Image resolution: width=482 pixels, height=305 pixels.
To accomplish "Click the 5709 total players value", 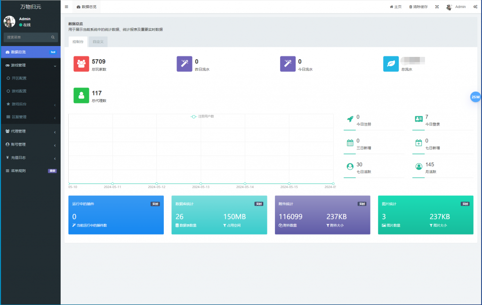I will point(99,62).
